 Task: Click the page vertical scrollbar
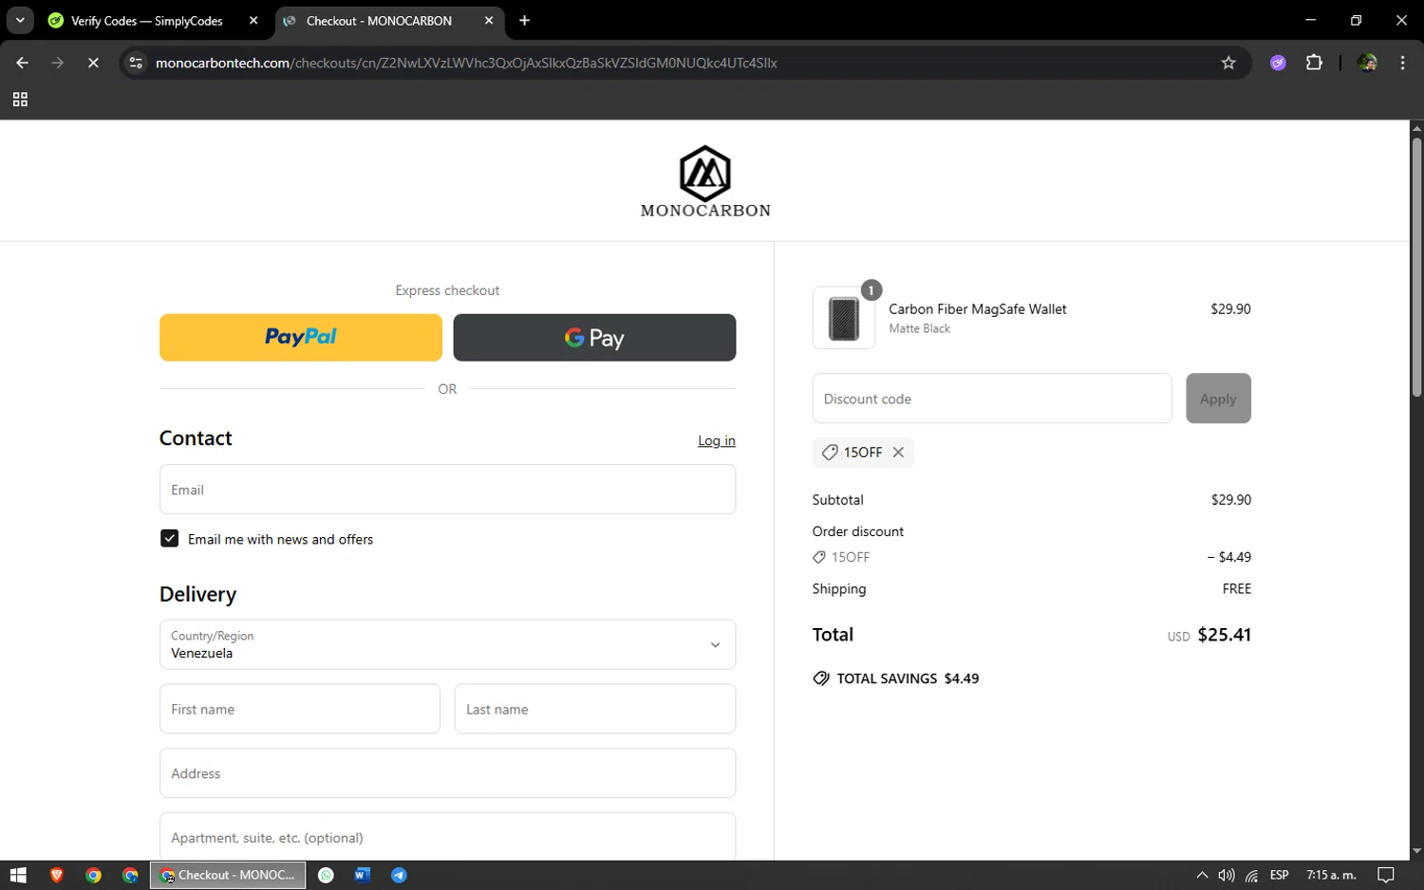1416,266
